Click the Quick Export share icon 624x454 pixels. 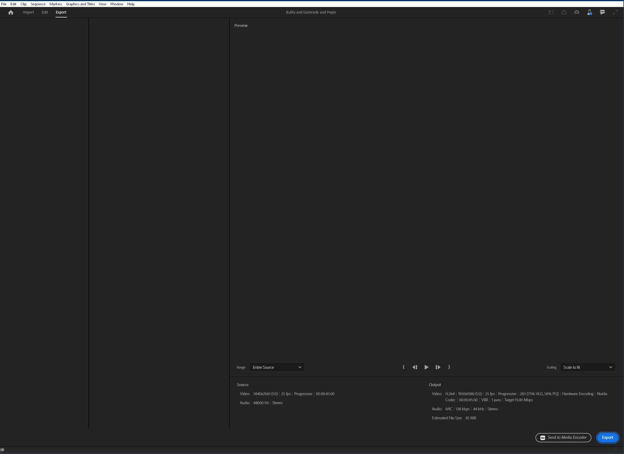[564, 12]
